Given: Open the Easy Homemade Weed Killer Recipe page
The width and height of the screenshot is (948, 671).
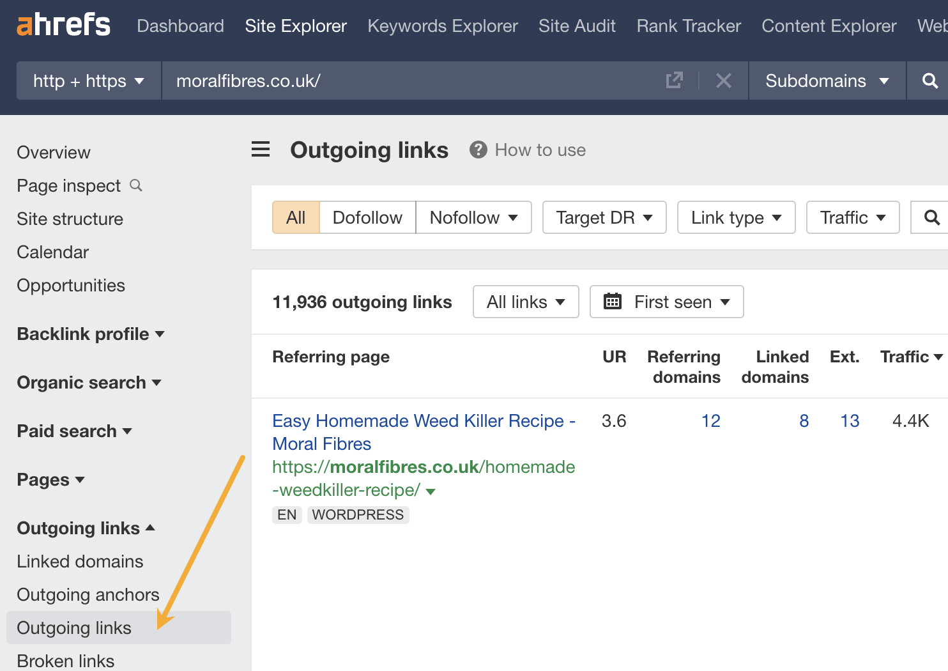Looking at the screenshot, I should pos(424,432).
